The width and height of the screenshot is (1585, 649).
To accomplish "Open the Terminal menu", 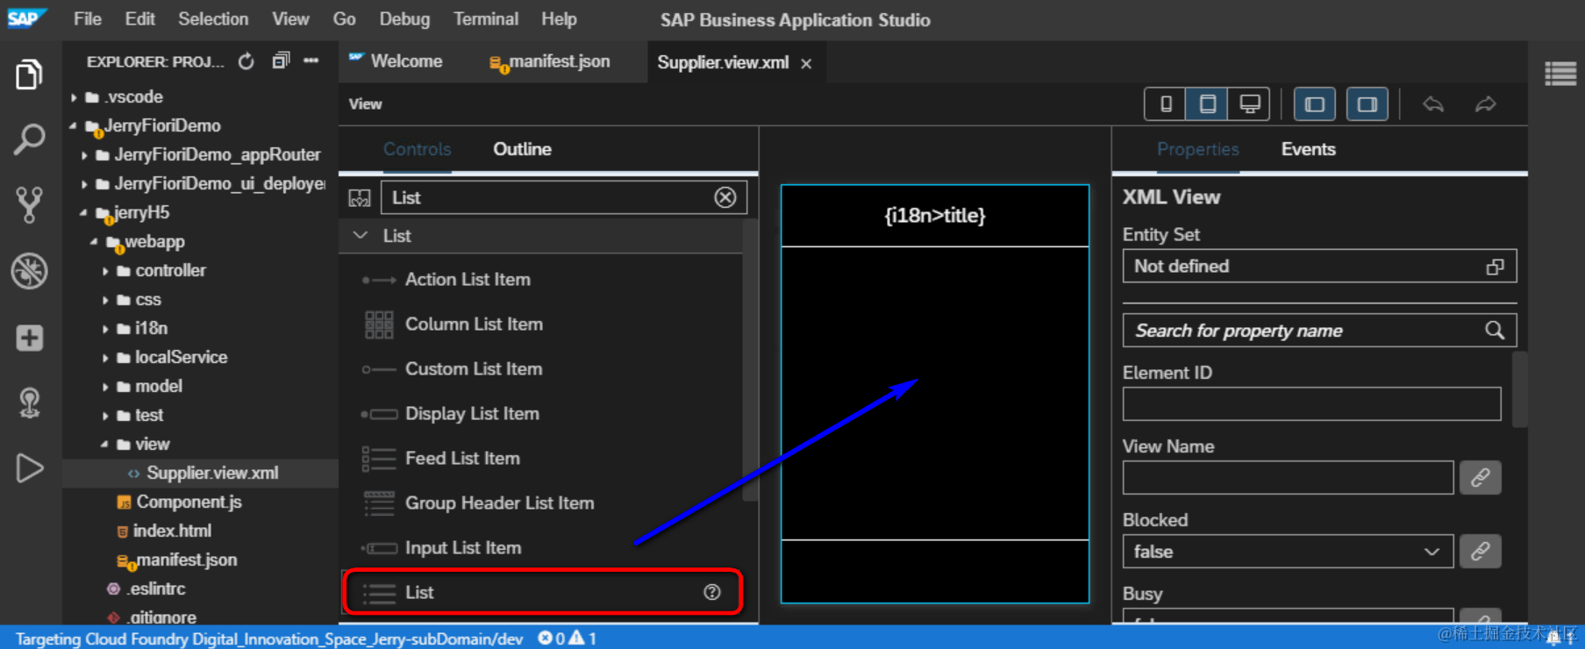I will coord(486,18).
